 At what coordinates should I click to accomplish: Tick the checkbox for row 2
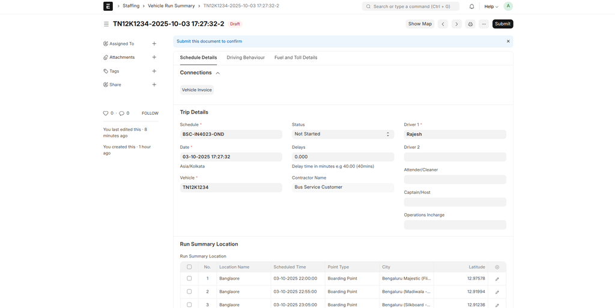(x=189, y=292)
